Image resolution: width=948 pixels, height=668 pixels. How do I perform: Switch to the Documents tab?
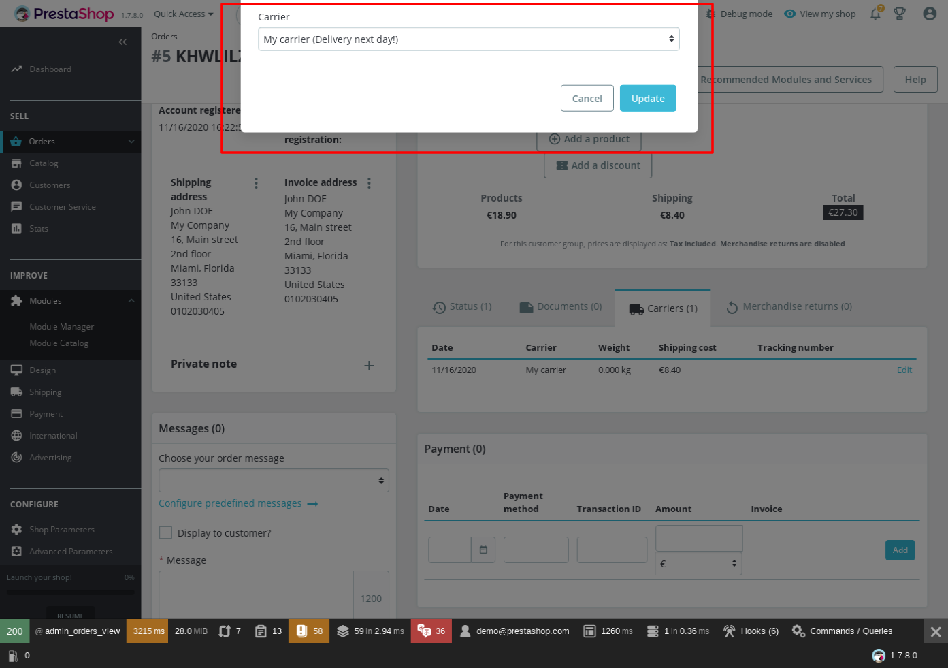point(559,306)
